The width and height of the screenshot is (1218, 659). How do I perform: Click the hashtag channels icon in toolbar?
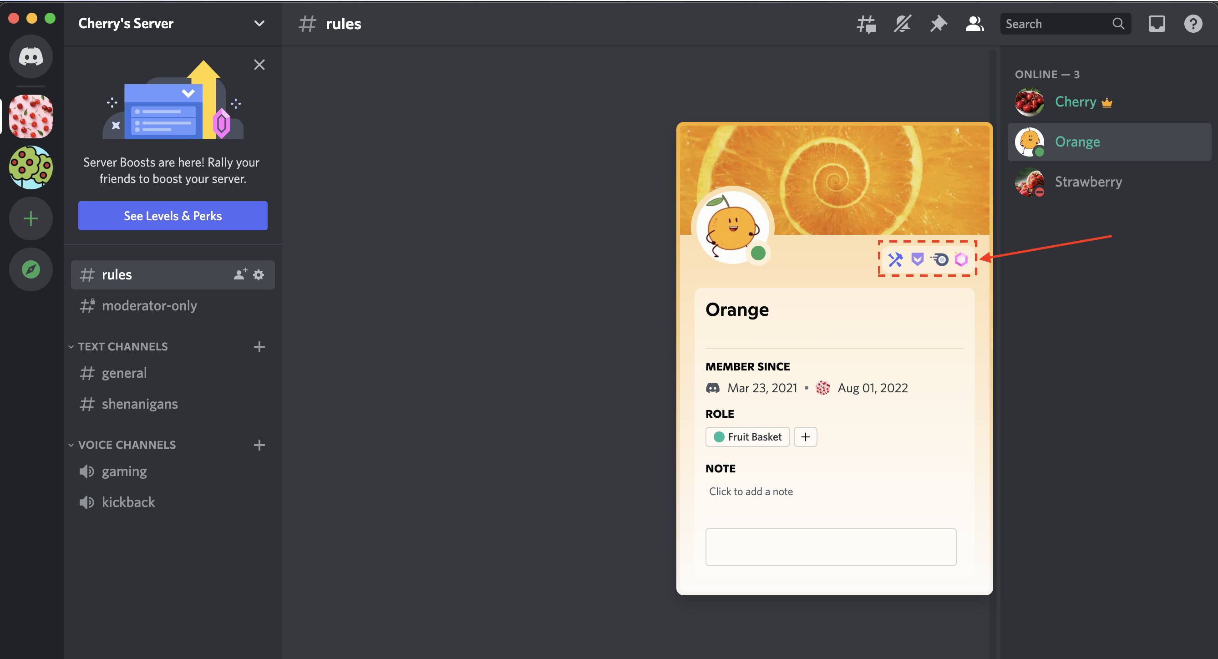point(867,23)
